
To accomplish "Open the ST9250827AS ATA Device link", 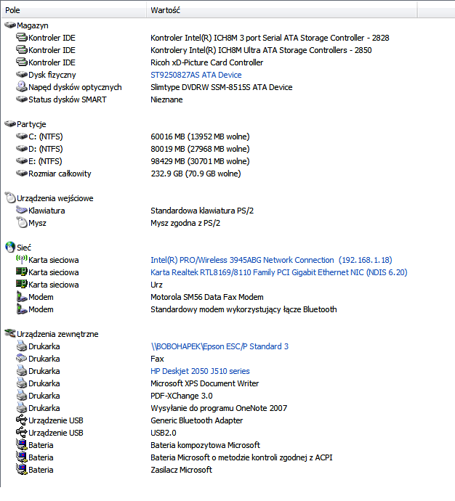I will tap(196, 75).
